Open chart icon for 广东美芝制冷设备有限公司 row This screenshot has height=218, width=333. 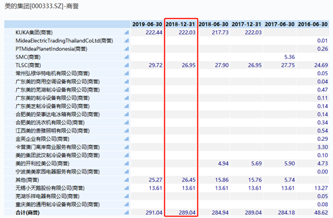[127, 106]
